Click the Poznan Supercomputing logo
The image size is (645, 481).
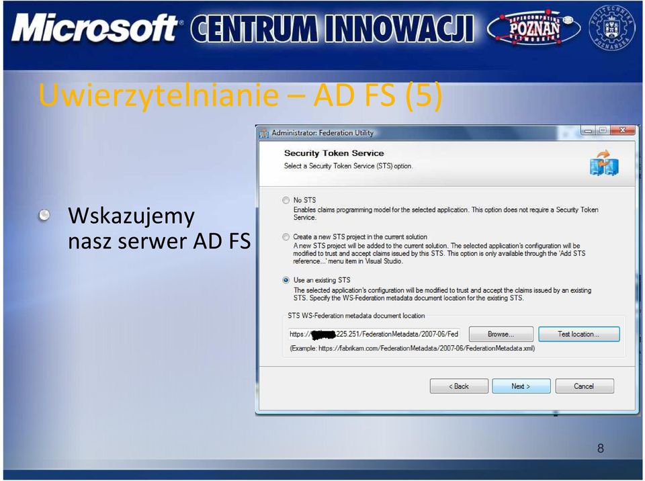(533, 28)
